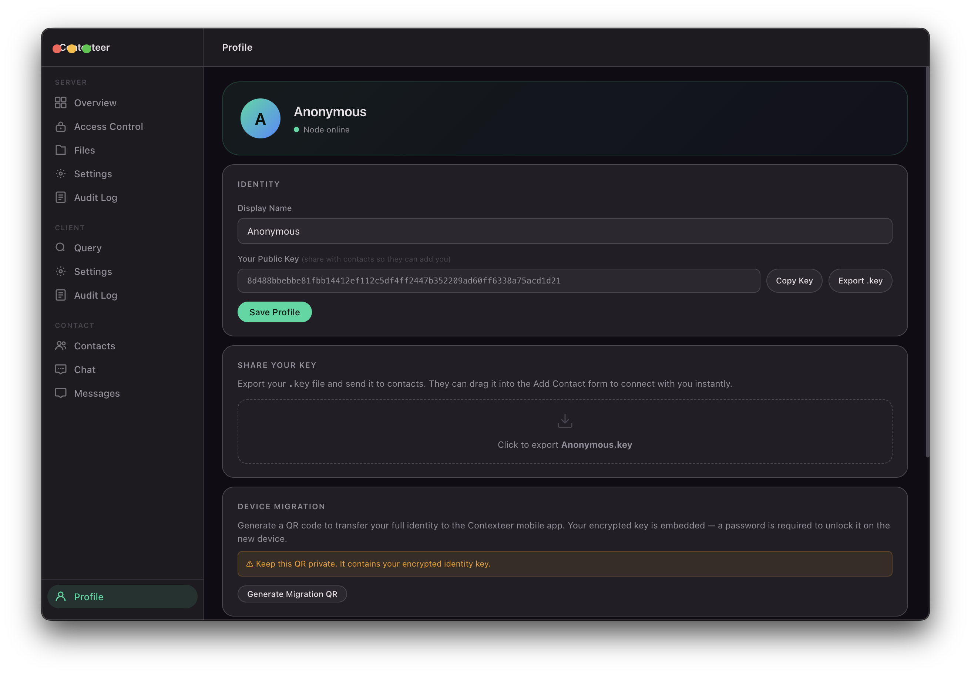Screen dimensions: 971x675
Task: Click the public key text field
Action: [x=498, y=281]
